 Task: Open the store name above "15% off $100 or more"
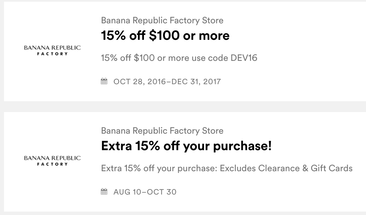point(162,20)
